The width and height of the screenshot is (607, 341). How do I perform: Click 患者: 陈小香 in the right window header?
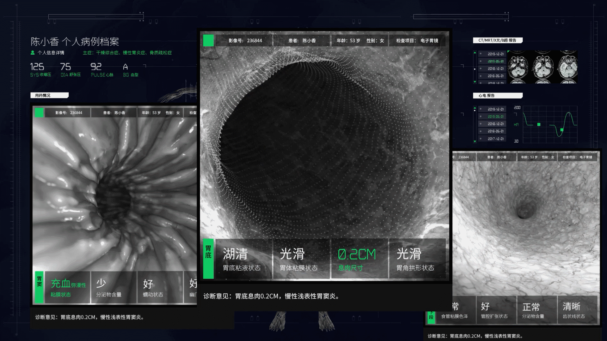coord(496,157)
